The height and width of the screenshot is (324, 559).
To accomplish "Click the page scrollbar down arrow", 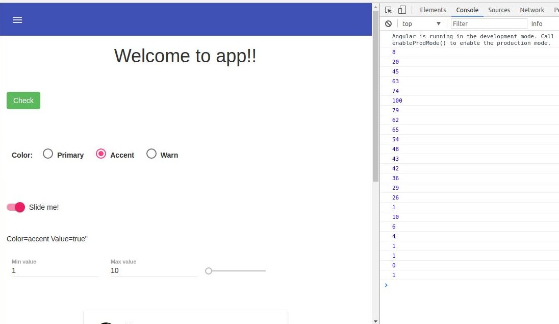I will click(376, 320).
